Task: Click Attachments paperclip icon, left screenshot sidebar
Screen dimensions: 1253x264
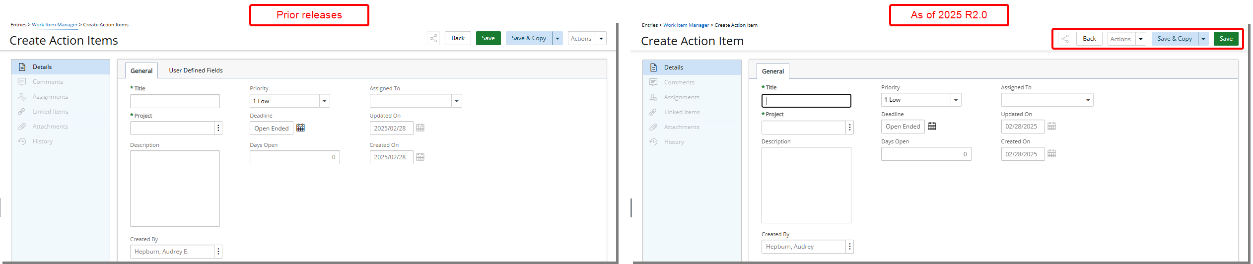Action: (22, 127)
